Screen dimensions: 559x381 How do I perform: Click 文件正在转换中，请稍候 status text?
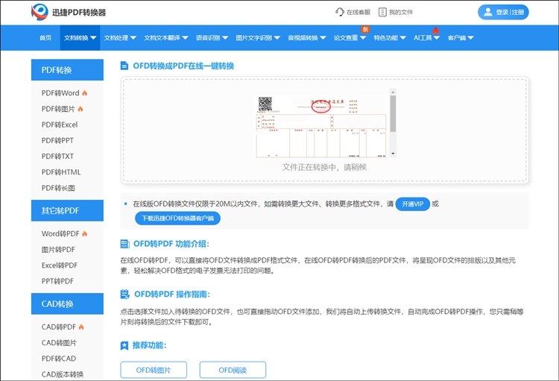324,167
